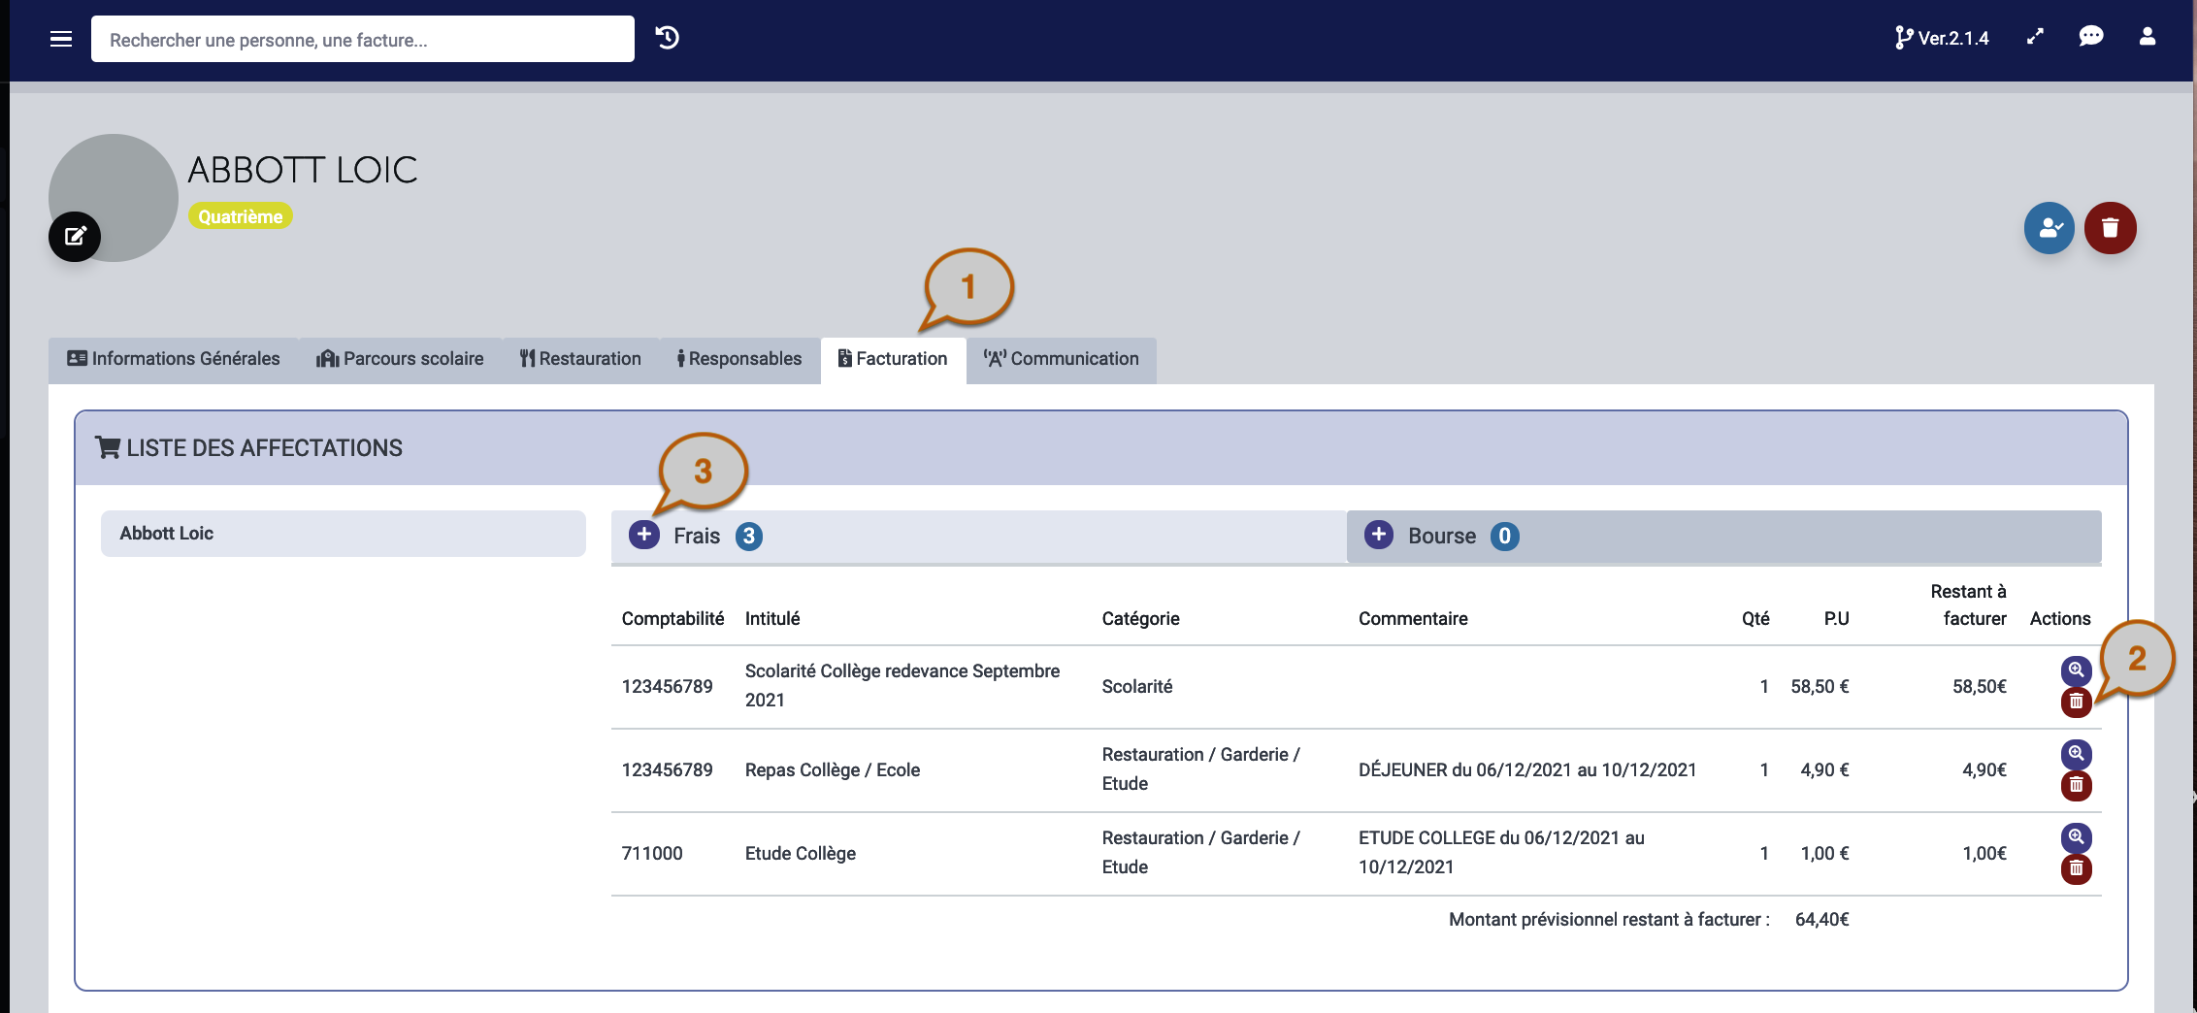This screenshot has height=1013, width=2197.
Task: Edit the profile photo with pencil icon
Action: pos(75,236)
